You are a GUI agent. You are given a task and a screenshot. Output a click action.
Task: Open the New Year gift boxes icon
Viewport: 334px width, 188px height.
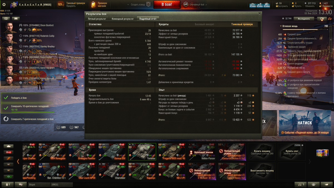(x=322, y=152)
